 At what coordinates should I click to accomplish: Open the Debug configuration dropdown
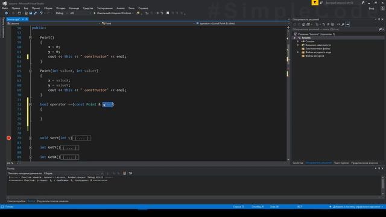point(62,13)
